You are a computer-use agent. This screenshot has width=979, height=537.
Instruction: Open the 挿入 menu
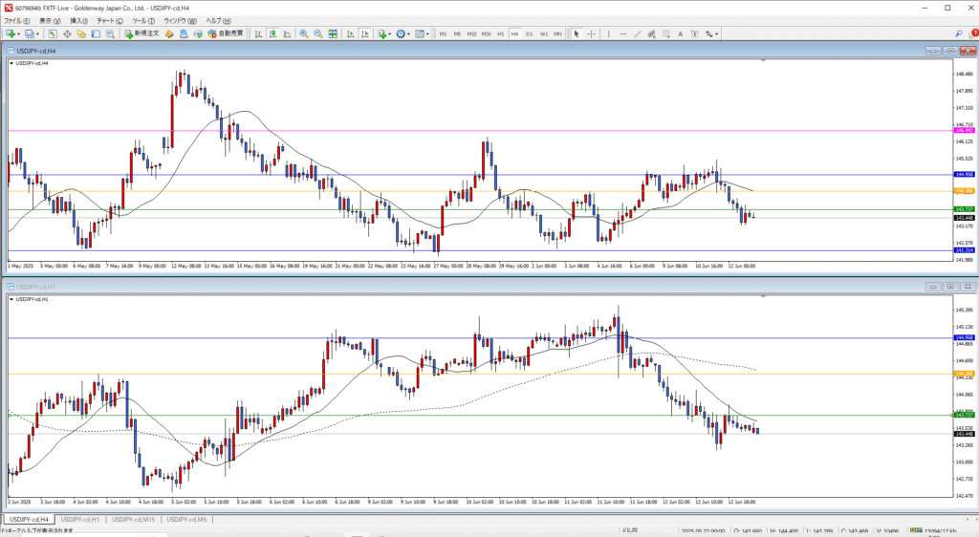tap(79, 21)
